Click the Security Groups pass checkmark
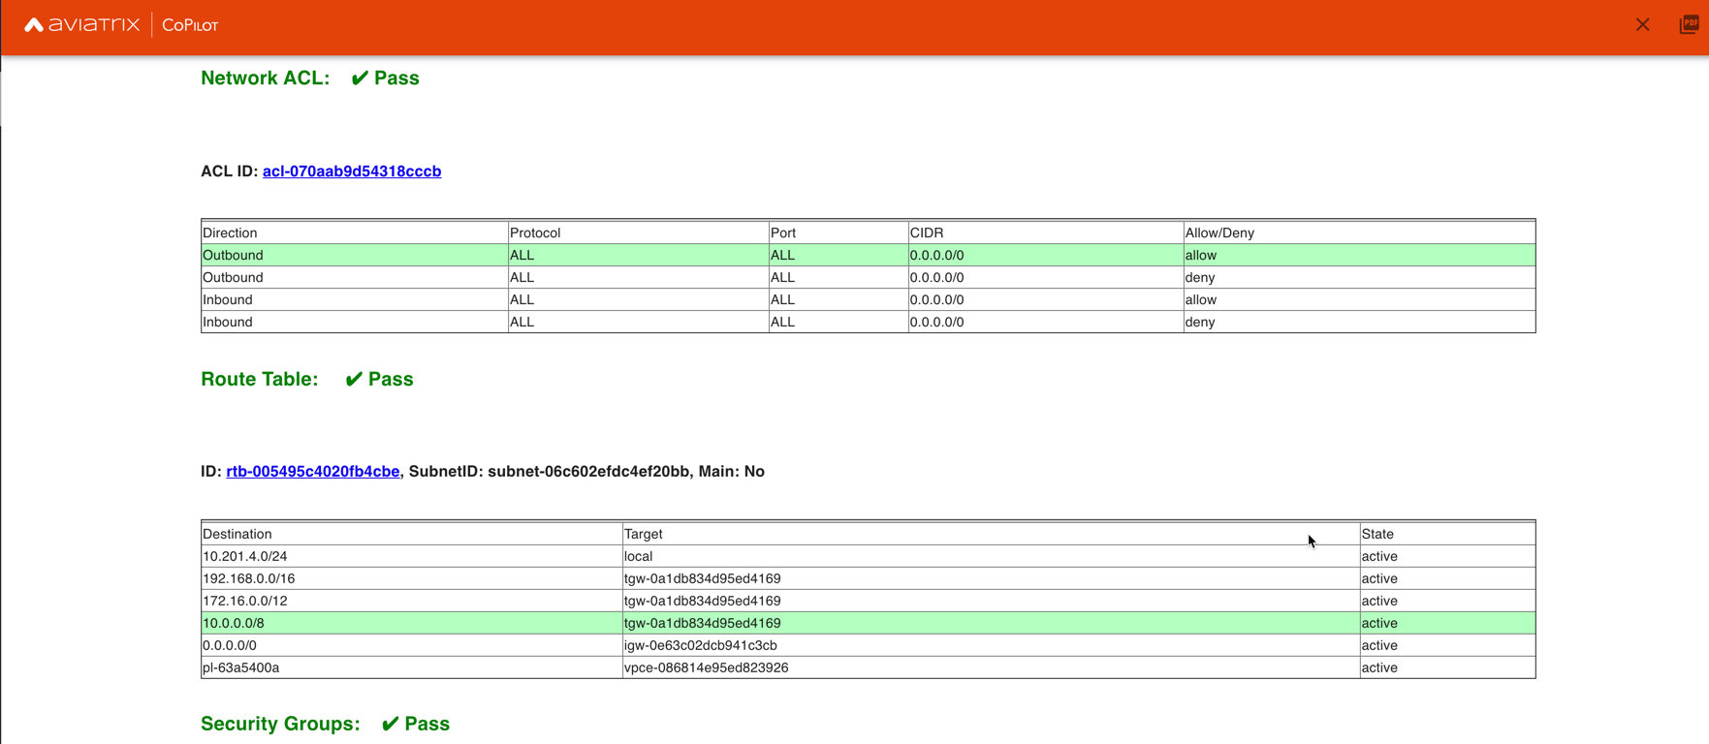1709x744 pixels. 390,724
